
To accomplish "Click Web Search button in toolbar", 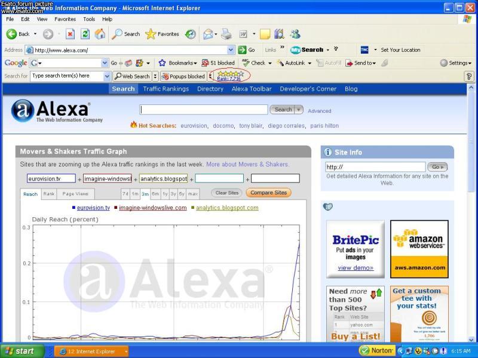I will pyautogui.click(x=132, y=76).
